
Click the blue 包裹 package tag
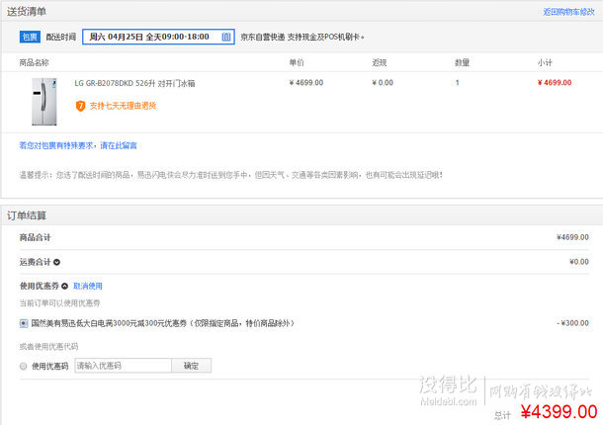pos(30,37)
